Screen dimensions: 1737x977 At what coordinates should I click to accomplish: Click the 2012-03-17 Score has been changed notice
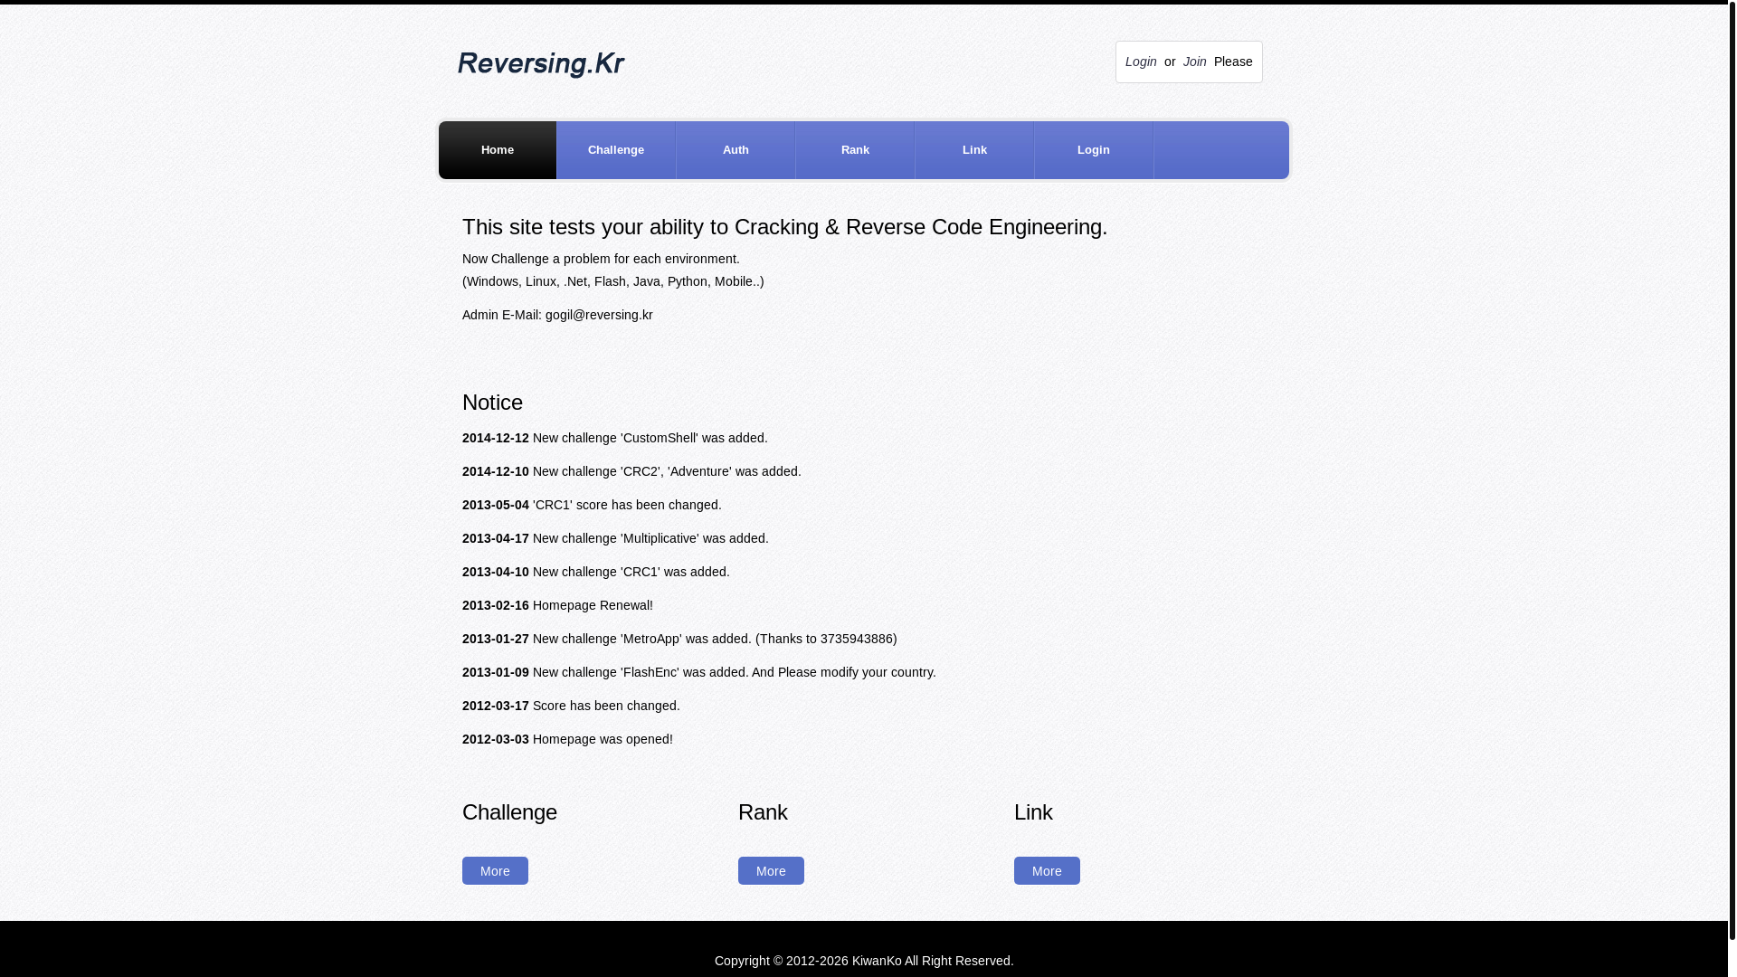click(x=571, y=706)
